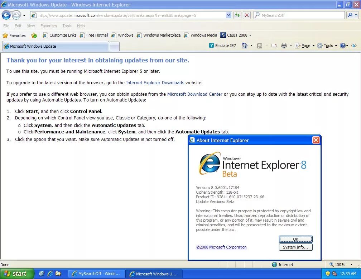Image resolution: width=361 pixels, height=279 pixels.
Task: Expand the address bar history dropdown
Action: point(228,15)
